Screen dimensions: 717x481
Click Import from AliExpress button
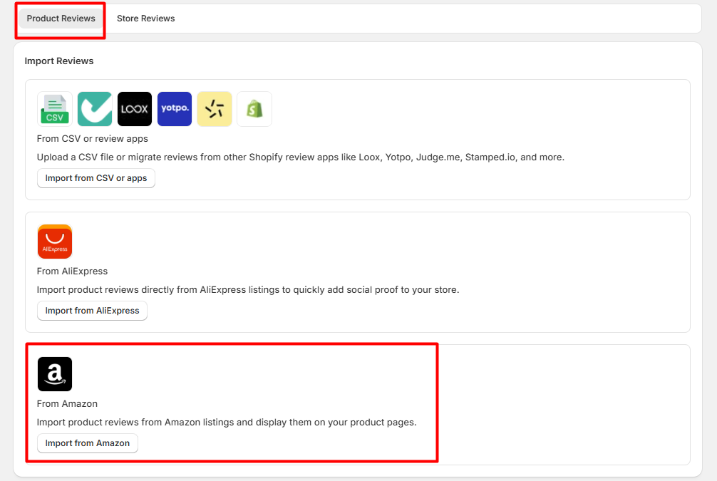92,311
